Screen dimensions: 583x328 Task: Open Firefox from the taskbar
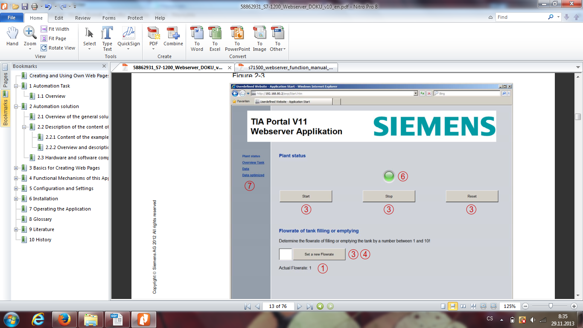[64, 319]
